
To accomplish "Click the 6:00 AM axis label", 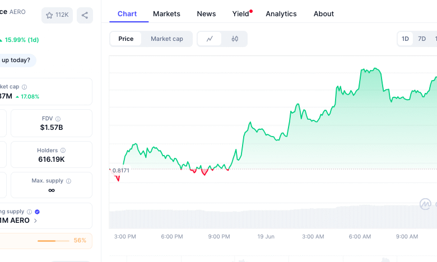I will pos(360,237).
